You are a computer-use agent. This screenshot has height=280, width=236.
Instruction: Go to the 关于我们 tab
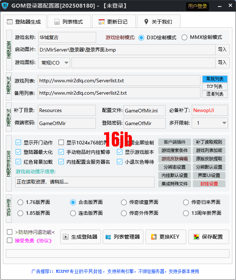tap(158, 22)
